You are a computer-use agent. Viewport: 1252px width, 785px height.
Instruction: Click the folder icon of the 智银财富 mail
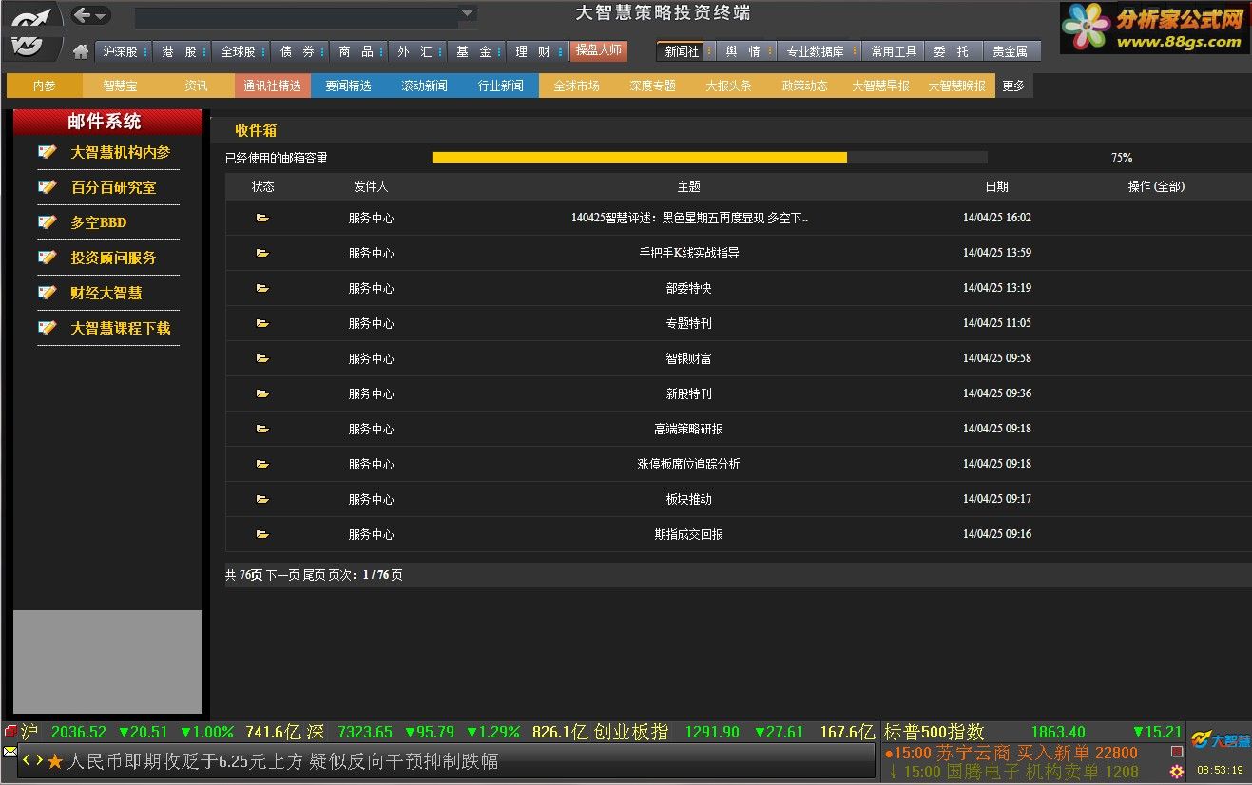[x=262, y=358]
